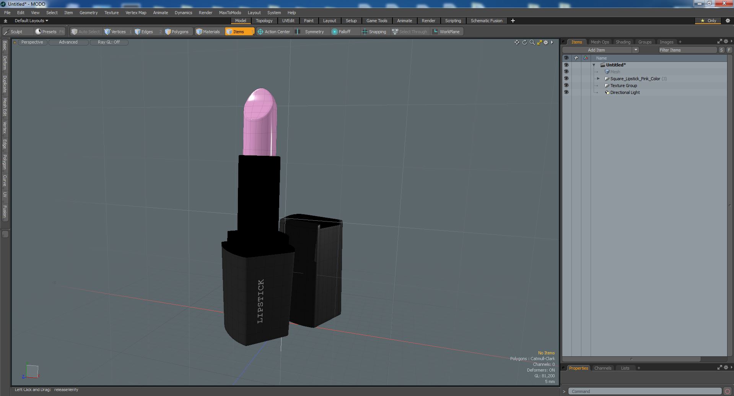Toggle Select Through mode
Image resolution: width=734 pixels, height=396 pixels.
pos(410,32)
